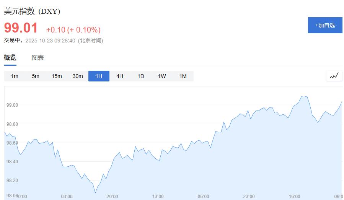Switch chart to 30m interval
This screenshot has width=344, height=200.
click(x=78, y=76)
